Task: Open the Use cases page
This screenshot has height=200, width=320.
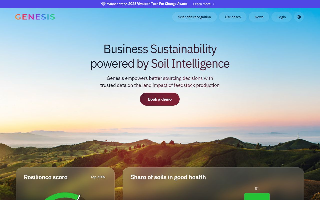Action: (x=233, y=17)
